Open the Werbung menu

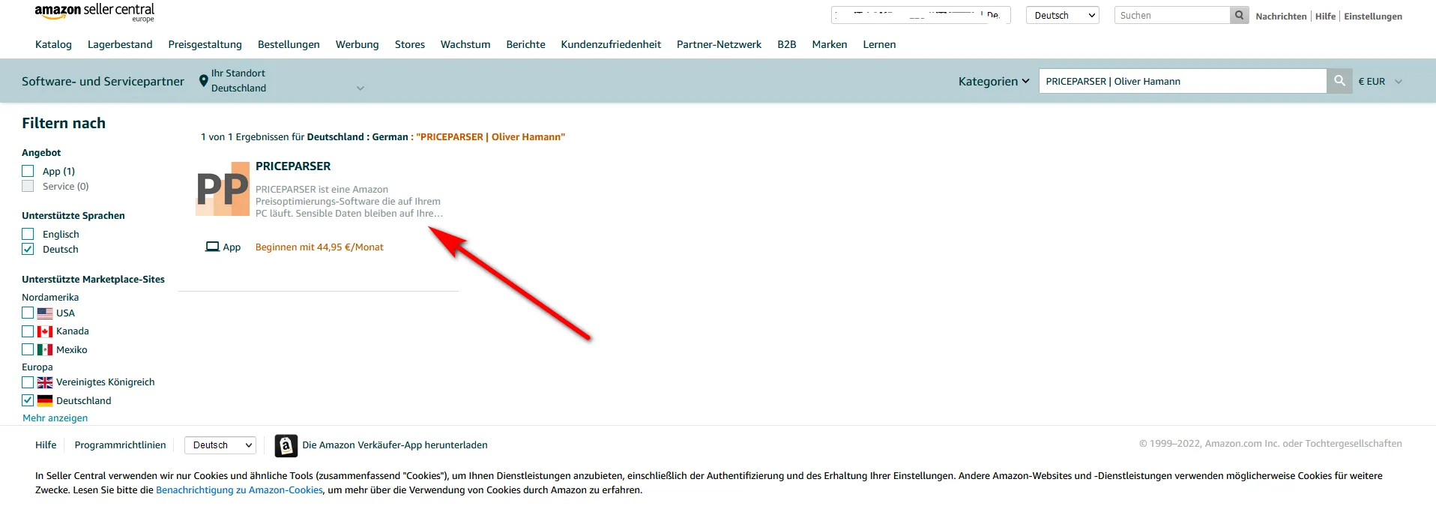click(357, 44)
